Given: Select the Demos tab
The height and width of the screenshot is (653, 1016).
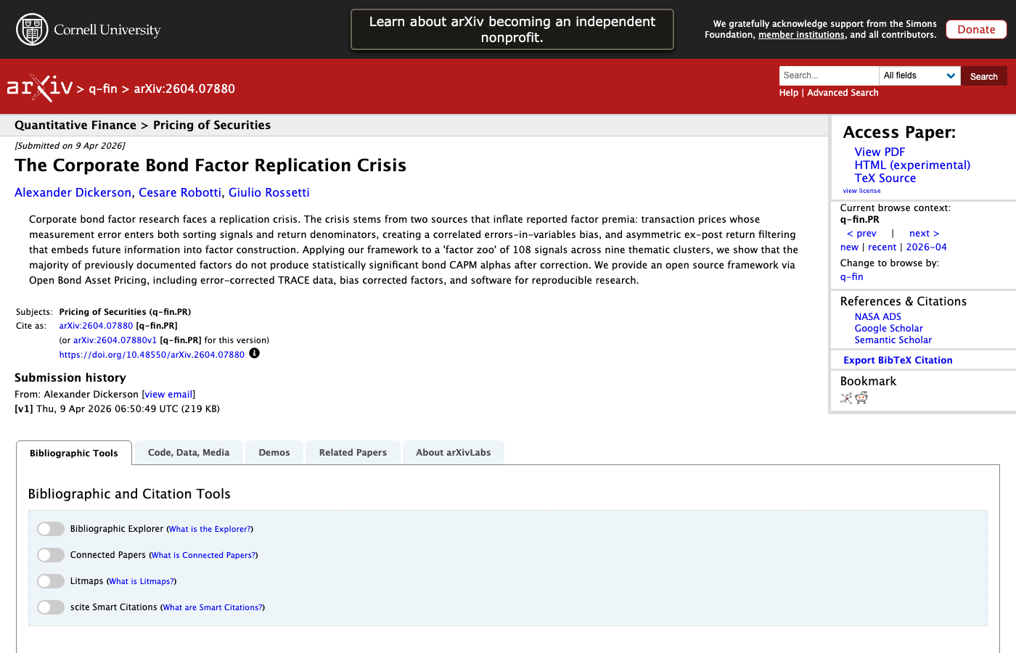Looking at the screenshot, I should pos(274,453).
